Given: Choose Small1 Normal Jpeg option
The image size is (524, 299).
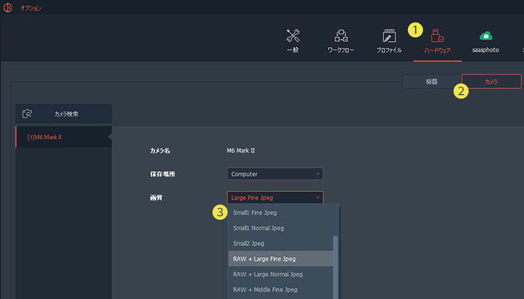Looking at the screenshot, I should pos(260,228).
